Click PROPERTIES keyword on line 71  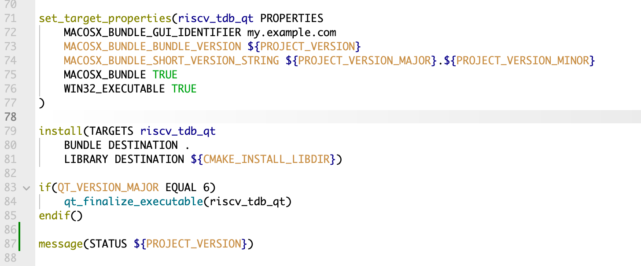tap(291, 18)
